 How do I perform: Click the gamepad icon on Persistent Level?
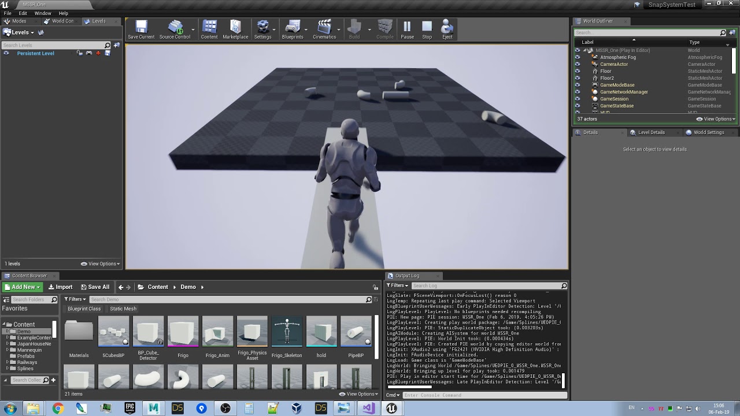[88, 53]
